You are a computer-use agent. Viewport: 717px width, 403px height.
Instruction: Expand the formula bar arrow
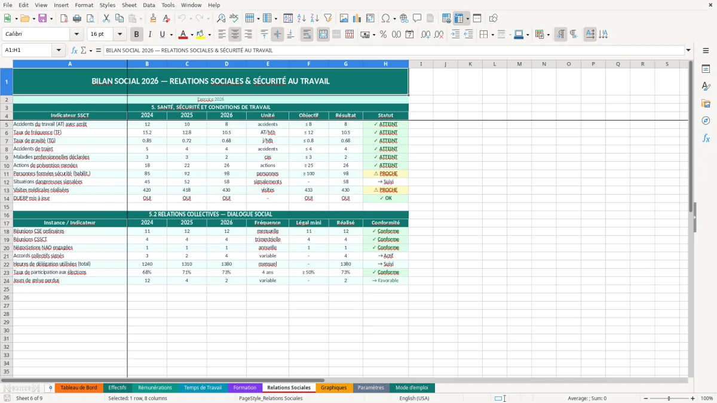point(688,50)
